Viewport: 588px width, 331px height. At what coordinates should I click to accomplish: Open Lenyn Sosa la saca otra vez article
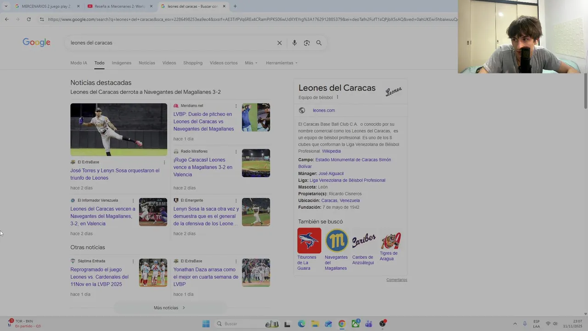point(206,216)
